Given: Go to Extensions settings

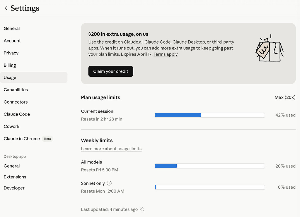Looking at the screenshot, I should pos(15,177).
